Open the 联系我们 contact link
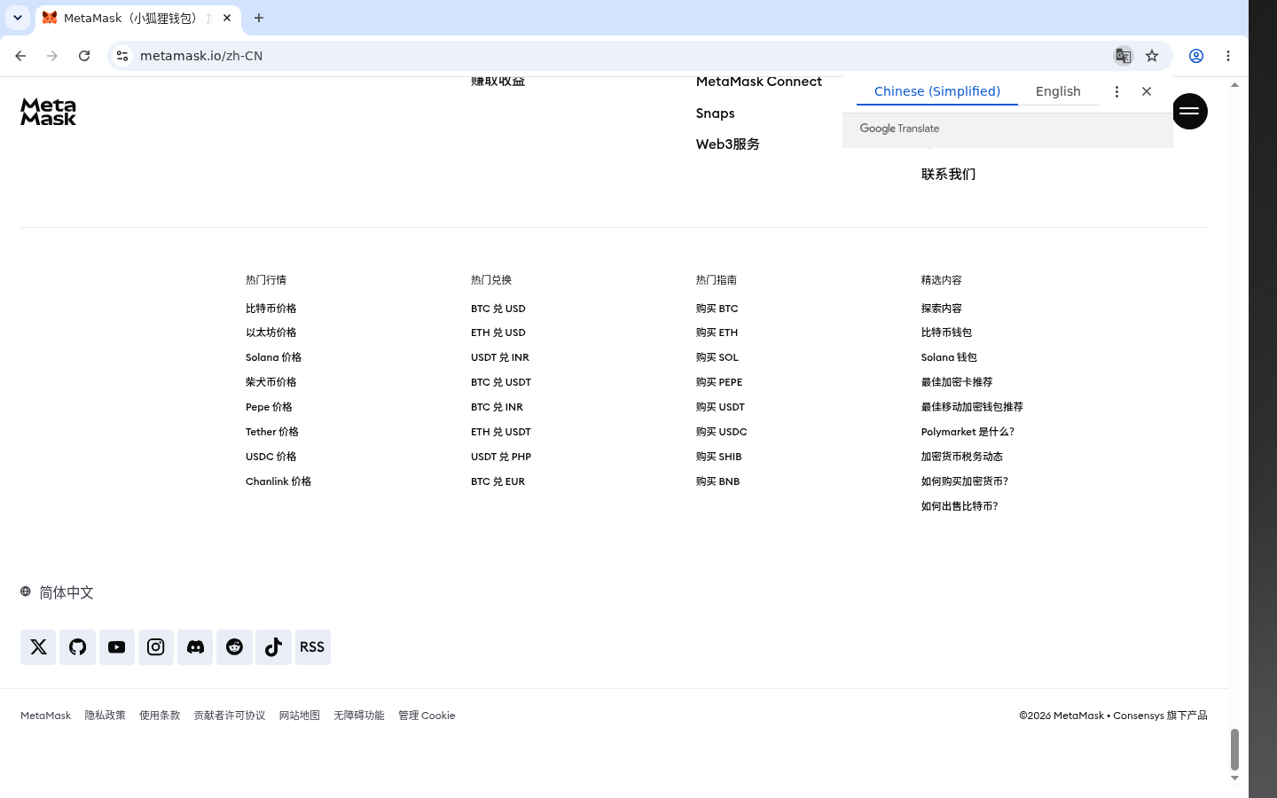 click(x=949, y=174)
